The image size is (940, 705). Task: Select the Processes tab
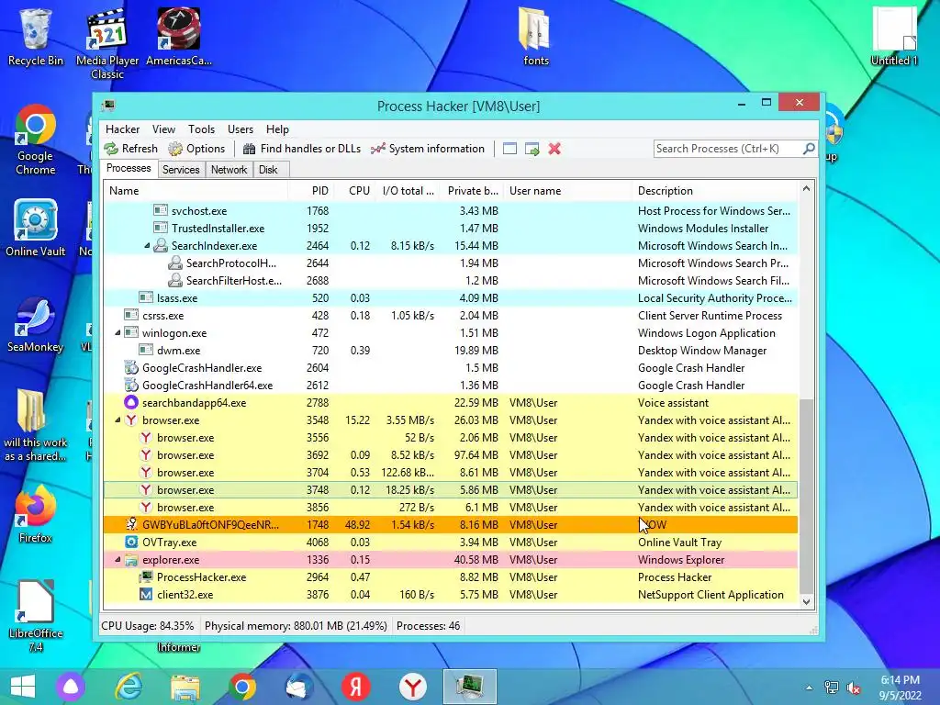pyautogui.click(x=129, y=169)
